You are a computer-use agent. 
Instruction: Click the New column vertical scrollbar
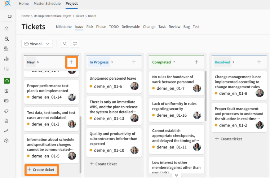(x=80, y=144)
